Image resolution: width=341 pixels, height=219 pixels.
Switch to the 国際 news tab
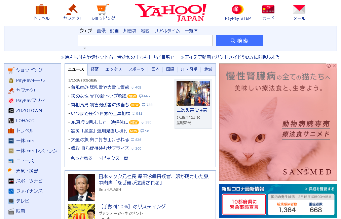pyautogui.click(x=170, y=69)
